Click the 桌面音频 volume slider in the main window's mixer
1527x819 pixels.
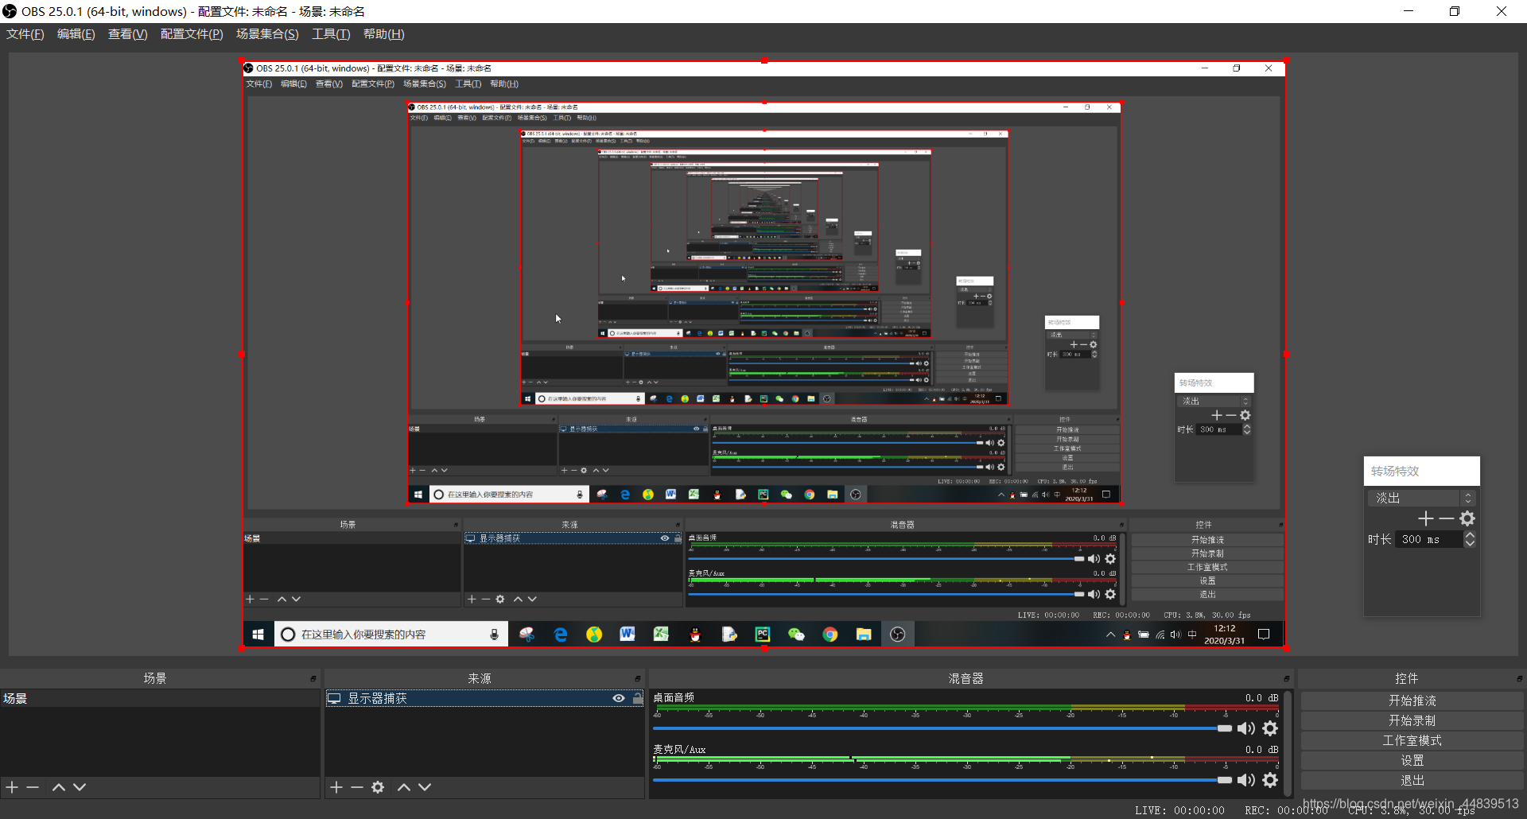942,728
